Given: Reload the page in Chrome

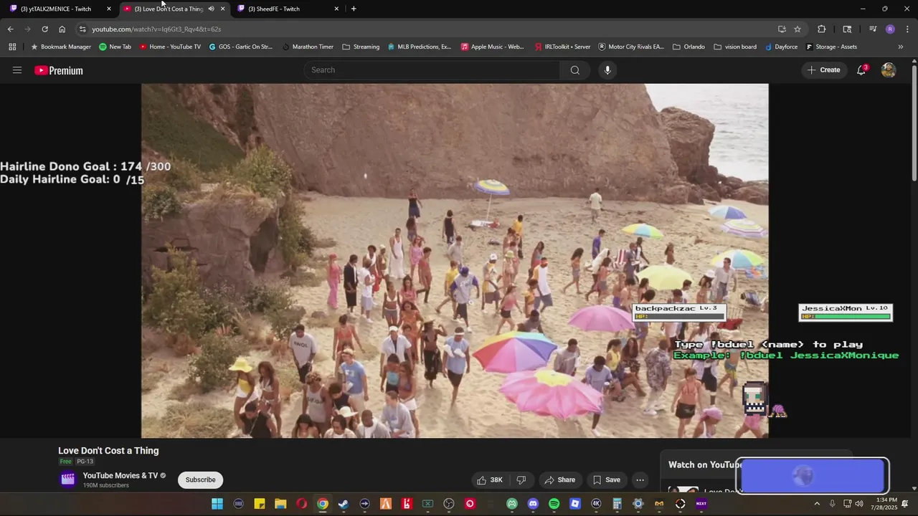Looking at the screenshot, I should click(44, 29).
